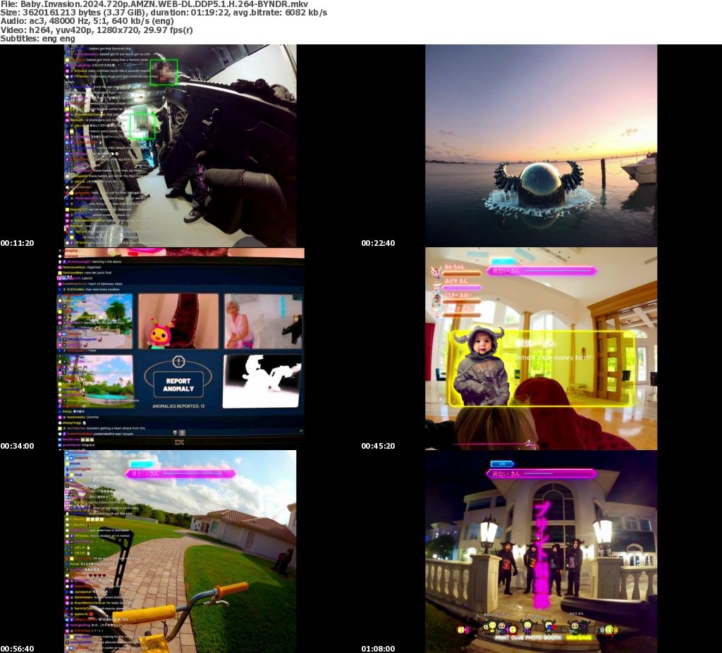Click the magenta player bar in the bike frame

point(180,473)
